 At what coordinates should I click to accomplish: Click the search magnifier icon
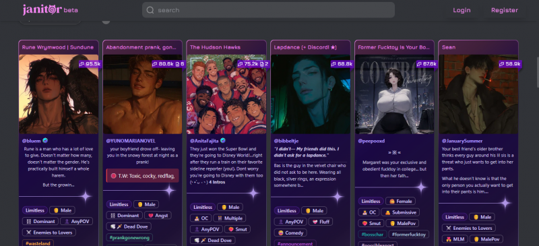[150, 10]
